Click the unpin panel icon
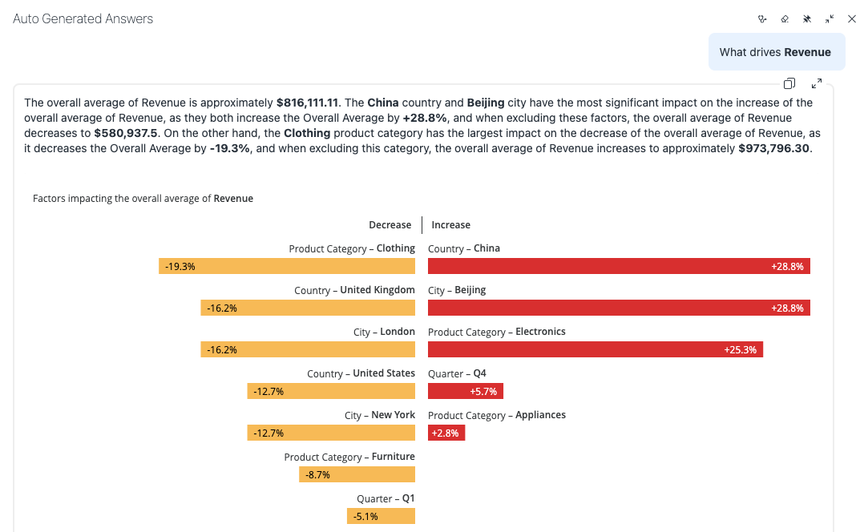 pyautogui.click(x=807, y=19)
